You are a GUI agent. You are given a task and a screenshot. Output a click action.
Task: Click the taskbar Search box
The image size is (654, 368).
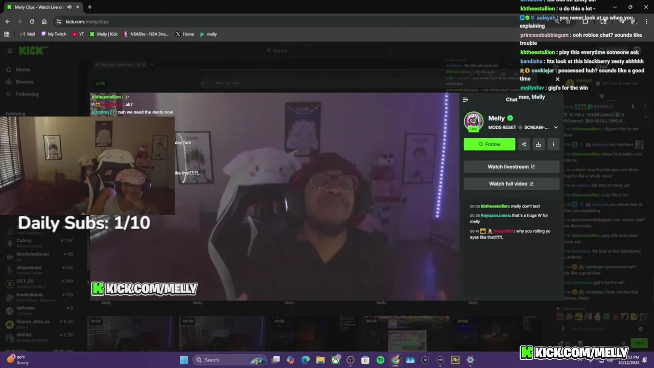click(228, 360)
